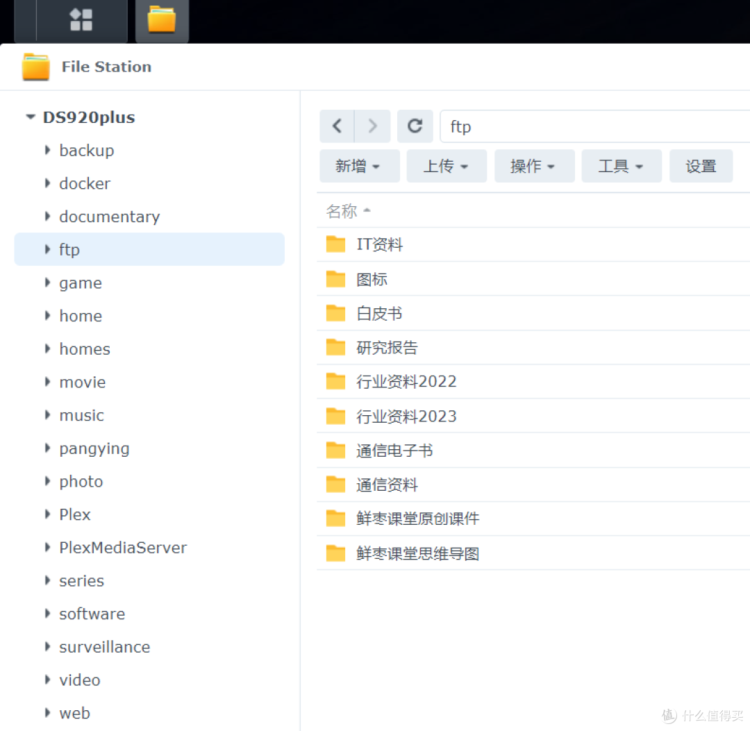This screenshot has height=731, width=750.
Task: Select the pangying shared folder
Action: pos(94,448)
